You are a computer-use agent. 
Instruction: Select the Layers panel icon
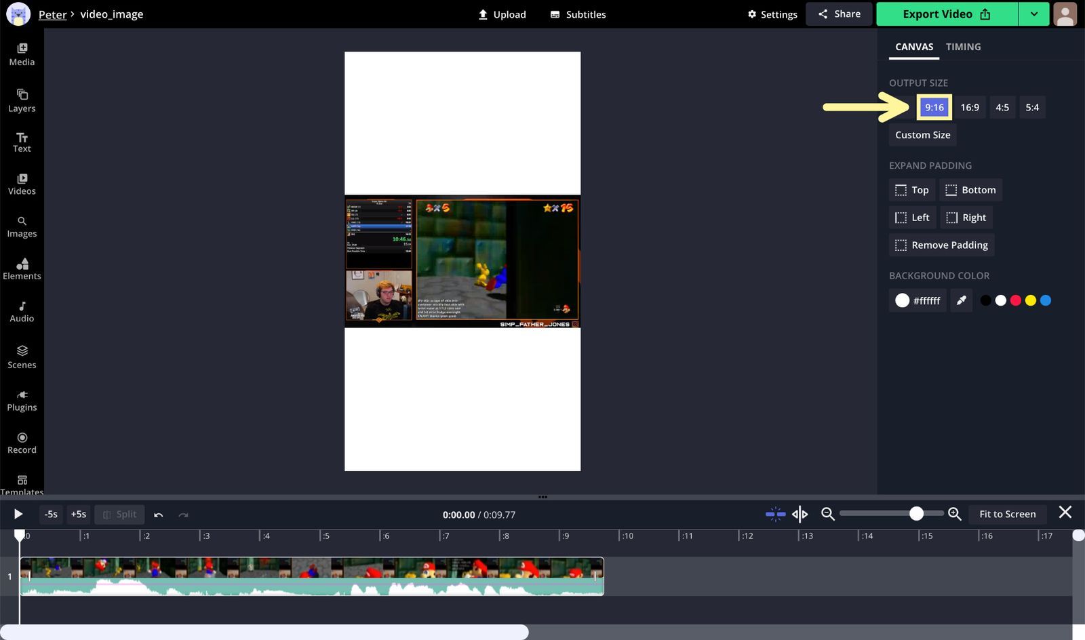22,100
